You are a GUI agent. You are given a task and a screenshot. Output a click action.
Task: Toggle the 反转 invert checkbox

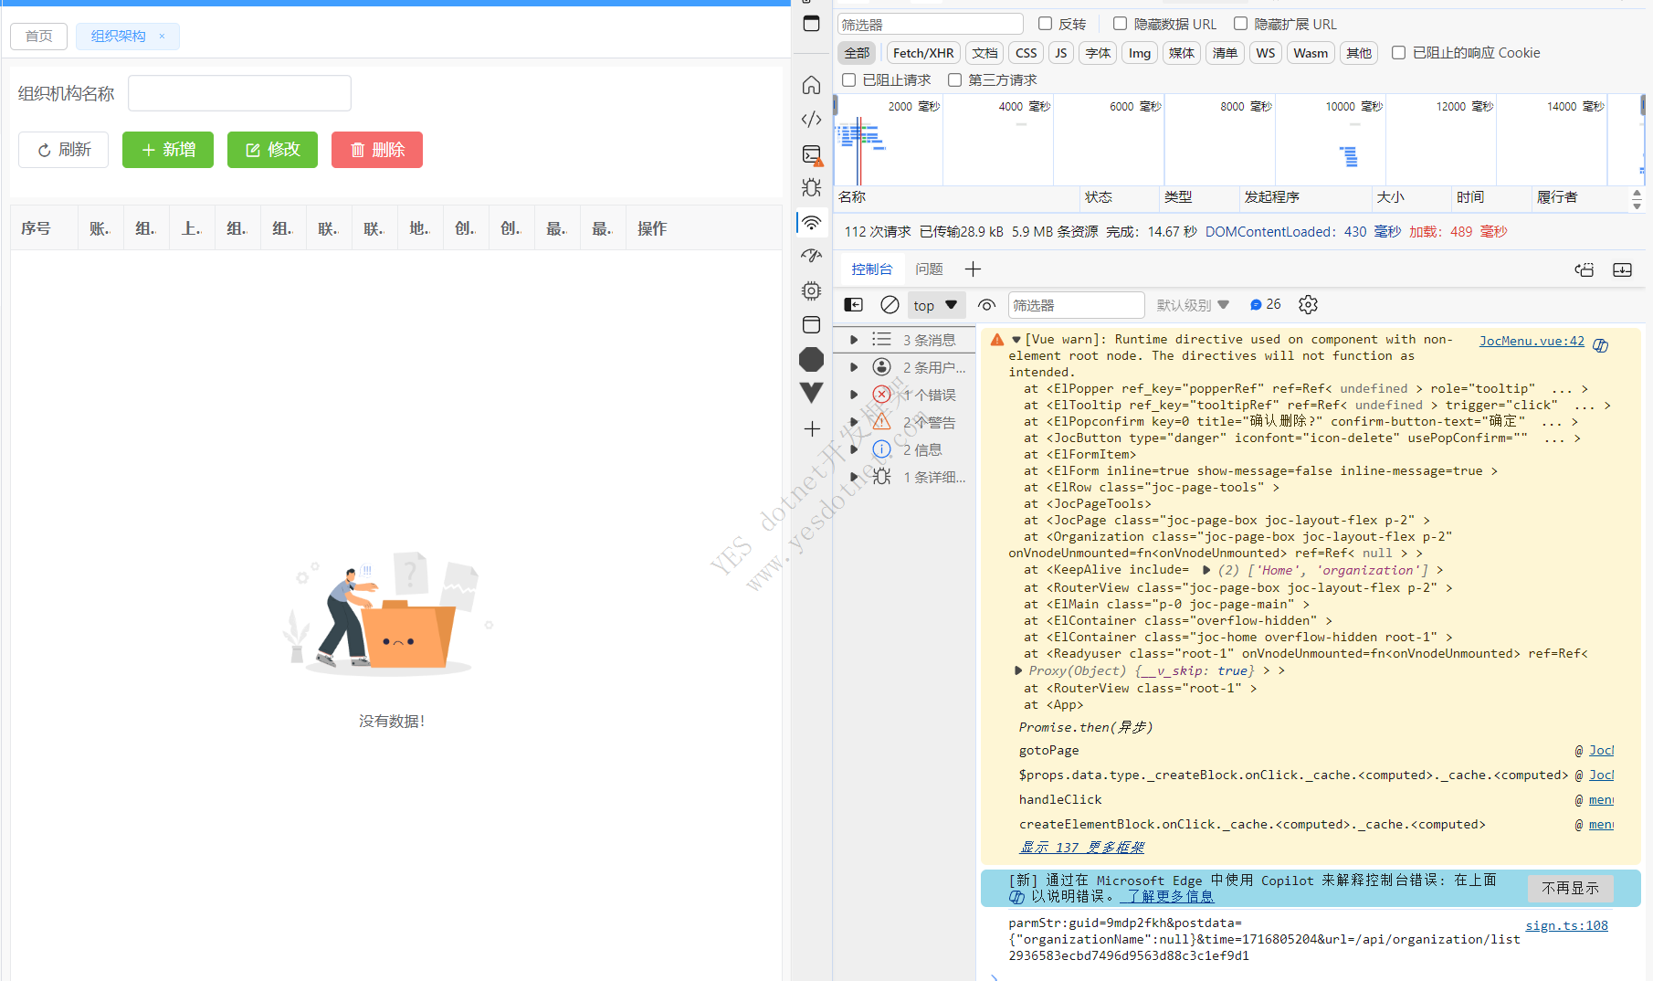1045,24
